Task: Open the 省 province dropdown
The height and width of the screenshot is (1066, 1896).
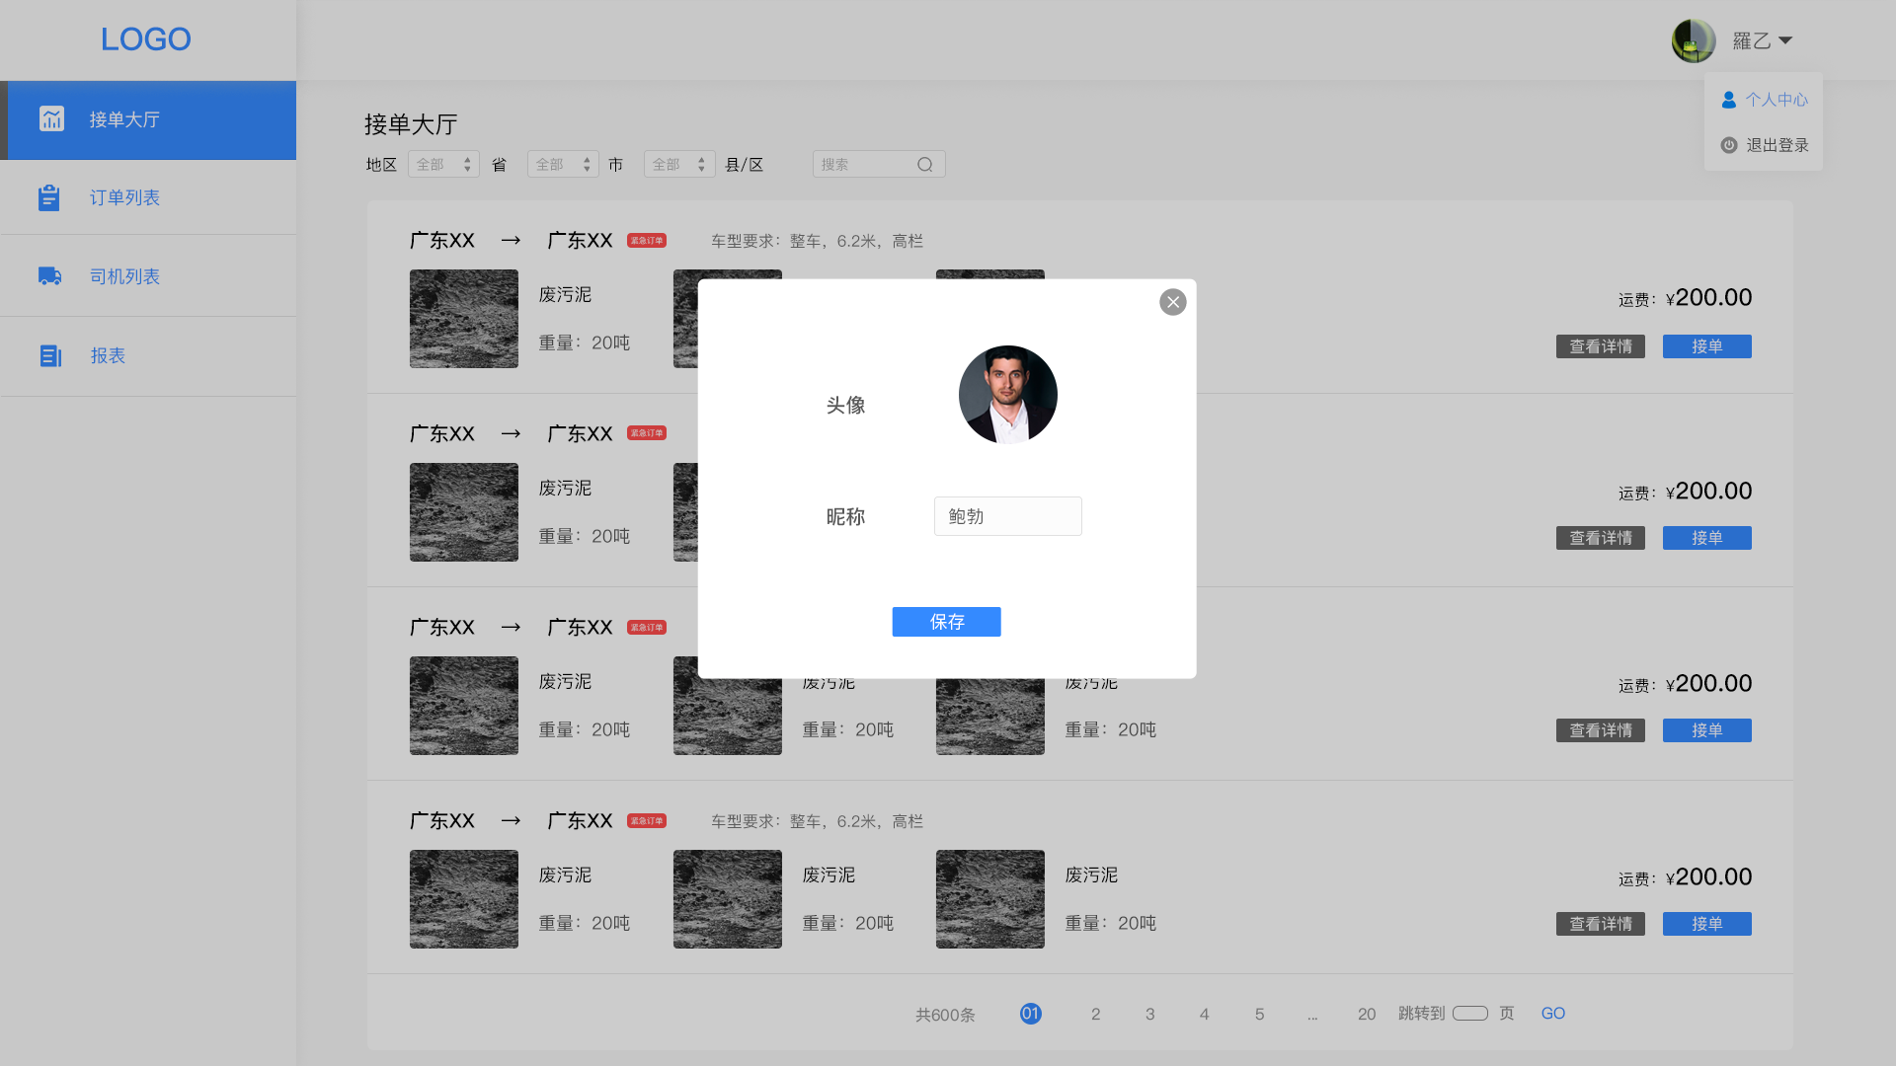Action: (x=443, y=164)
